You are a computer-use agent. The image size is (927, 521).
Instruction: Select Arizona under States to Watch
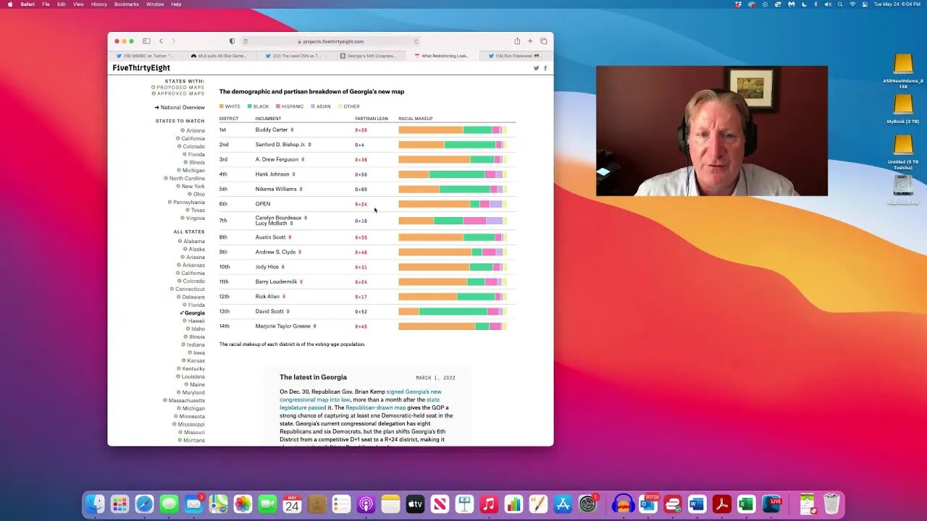pyautogui.click(x=193, y=131)
